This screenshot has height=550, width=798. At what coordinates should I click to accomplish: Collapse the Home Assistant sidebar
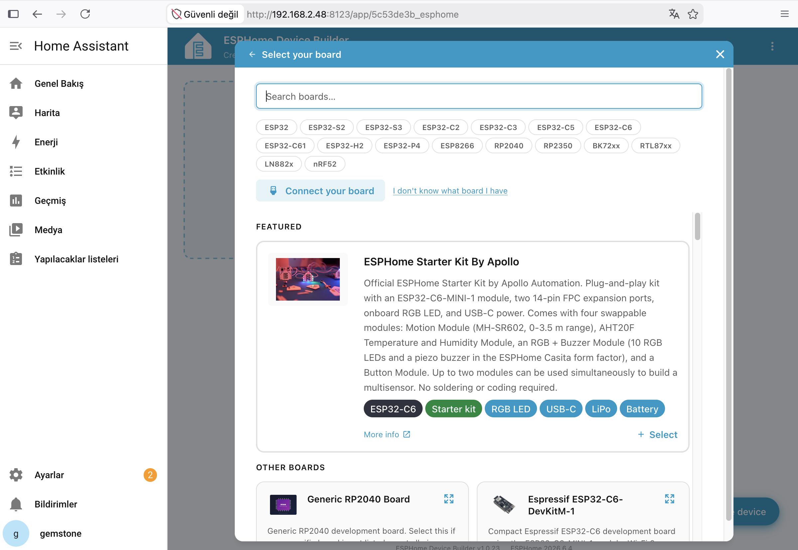(16, 46)
